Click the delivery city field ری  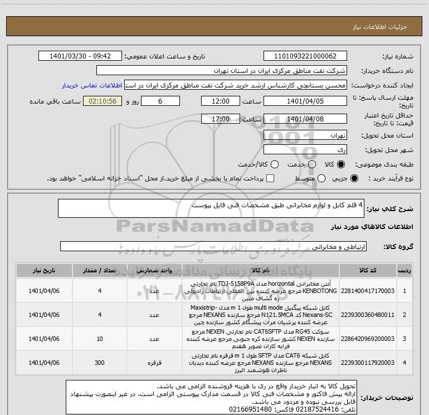(x=305, y=150)
